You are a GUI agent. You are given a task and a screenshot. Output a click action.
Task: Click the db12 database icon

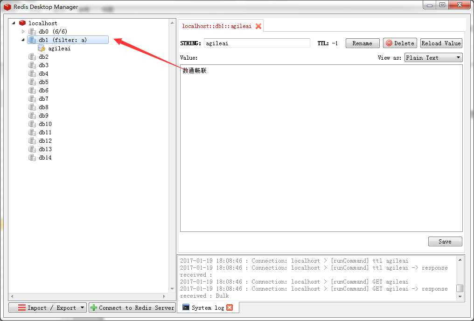[32, 140]
